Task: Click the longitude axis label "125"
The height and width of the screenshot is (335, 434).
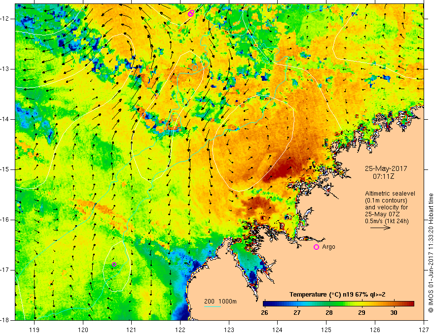Action: pos(326,330)
